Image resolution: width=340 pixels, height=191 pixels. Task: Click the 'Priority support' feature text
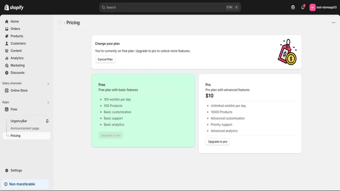point(221,124)
